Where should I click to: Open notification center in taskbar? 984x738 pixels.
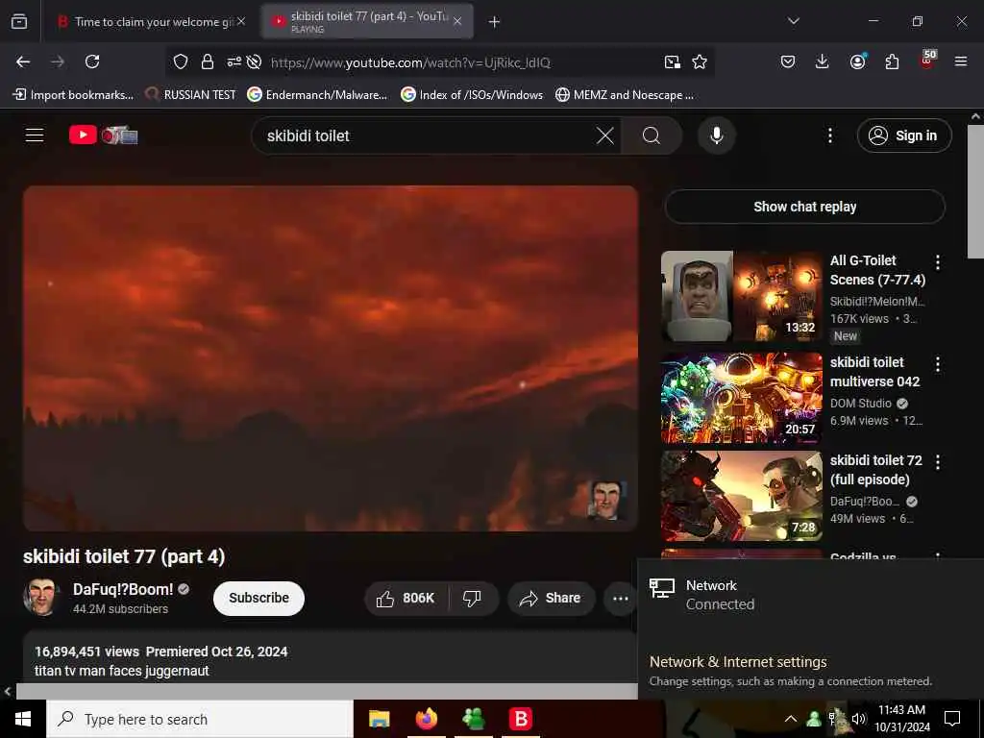coord(952,719)
